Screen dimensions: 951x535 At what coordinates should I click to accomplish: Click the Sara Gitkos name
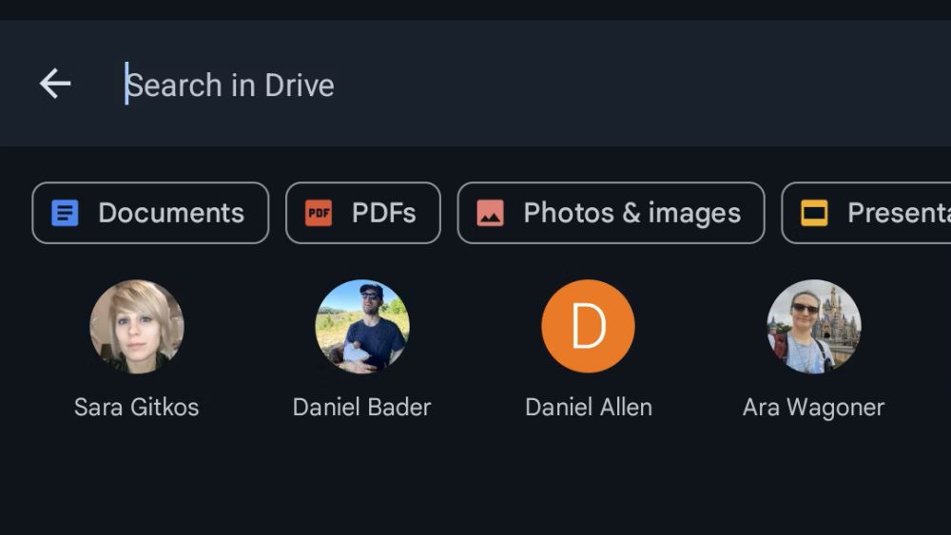(x=137, y=408)
